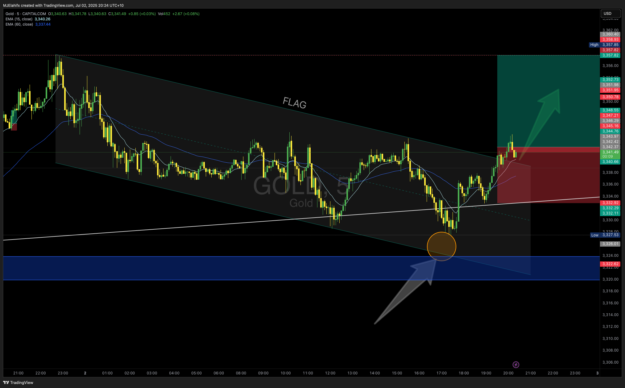The width and height of the screenshot is (625, 388).
Task: Click the red 3,322.62 price label
Action: pos(610,264)
